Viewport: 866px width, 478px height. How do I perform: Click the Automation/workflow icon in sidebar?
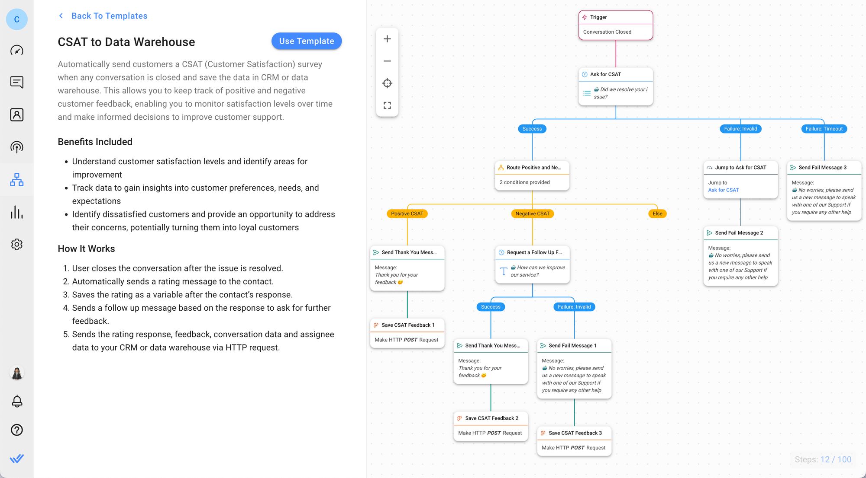[17, 179]
